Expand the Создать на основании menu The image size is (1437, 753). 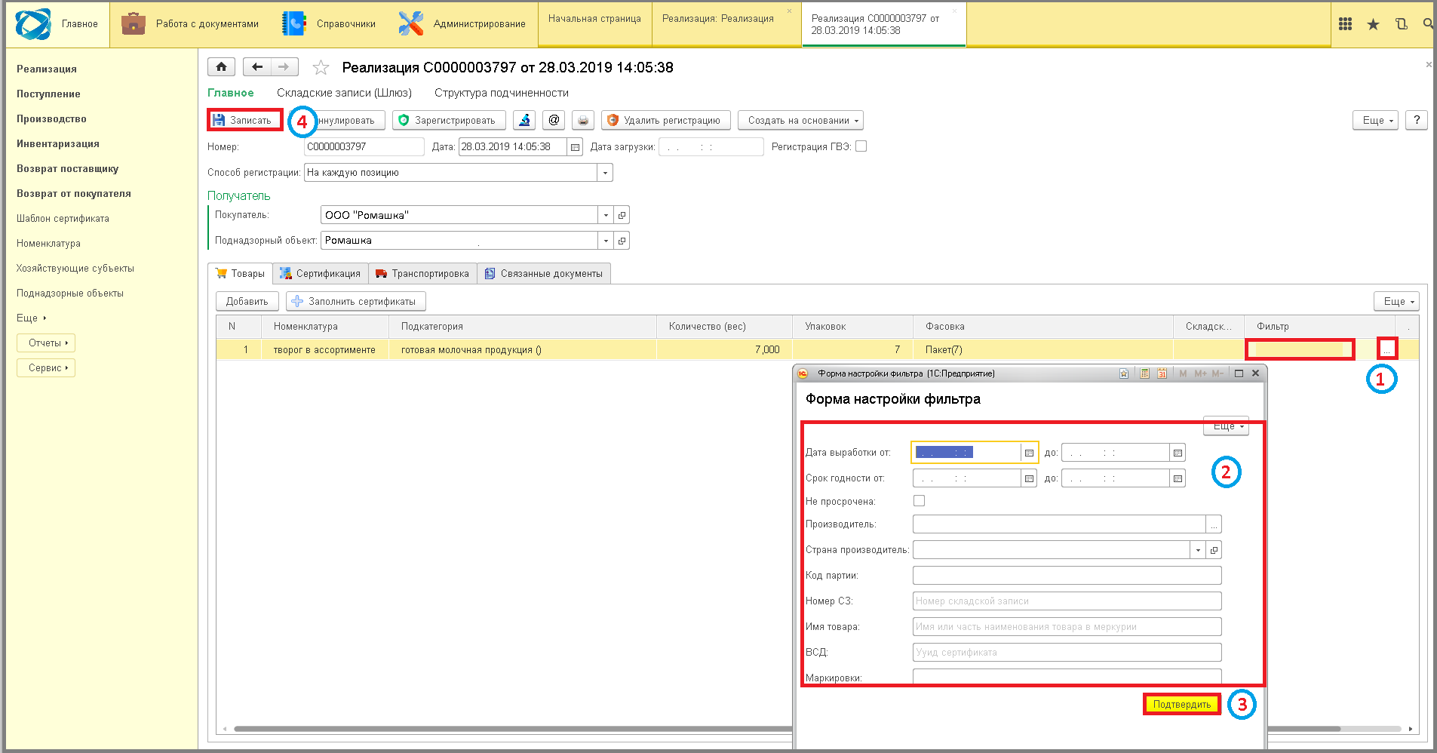pyautogui.click(x=800, y=120)
